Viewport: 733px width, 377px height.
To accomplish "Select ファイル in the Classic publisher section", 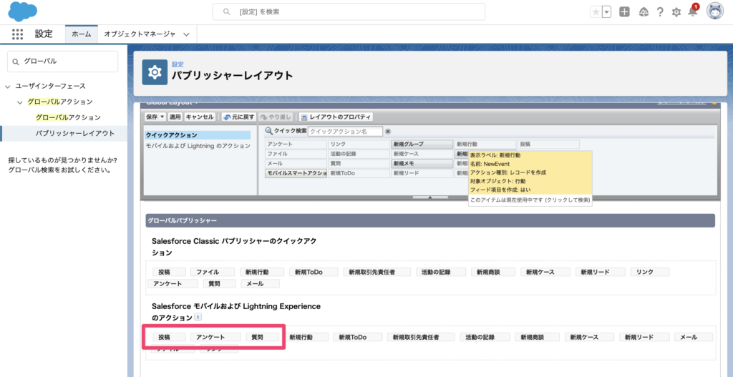I will pos(212,272).
